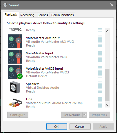This screenshot has height=133, width=117.
Task: Select the 'Speakers' device name
Action: pyautogui.click(x=33, y=84)
